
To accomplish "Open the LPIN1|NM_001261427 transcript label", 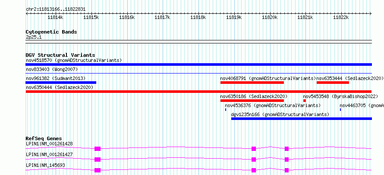I will (49, 154).
